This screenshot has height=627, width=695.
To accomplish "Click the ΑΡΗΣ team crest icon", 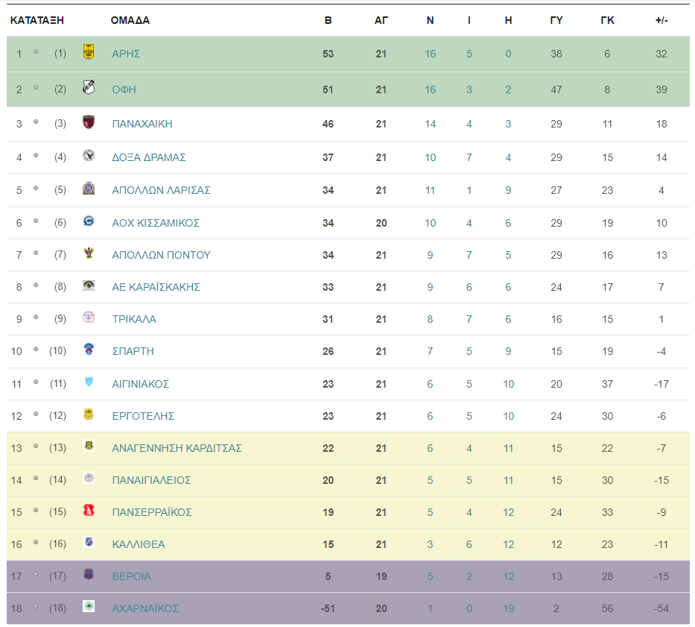I will (x=89, y=51).
